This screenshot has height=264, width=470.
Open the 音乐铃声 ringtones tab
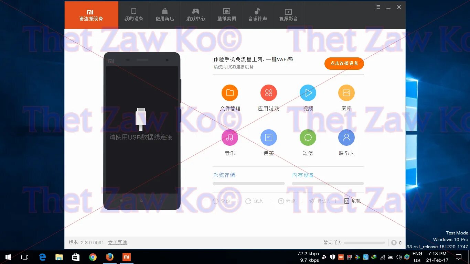[x=258, y=15]
